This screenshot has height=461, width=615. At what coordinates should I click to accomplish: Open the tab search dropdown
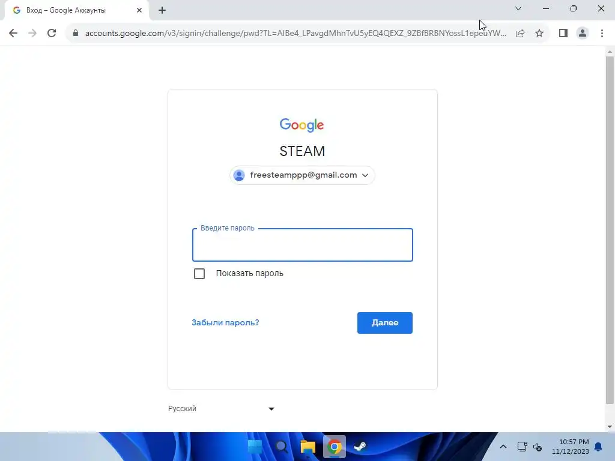coord(518,8)
